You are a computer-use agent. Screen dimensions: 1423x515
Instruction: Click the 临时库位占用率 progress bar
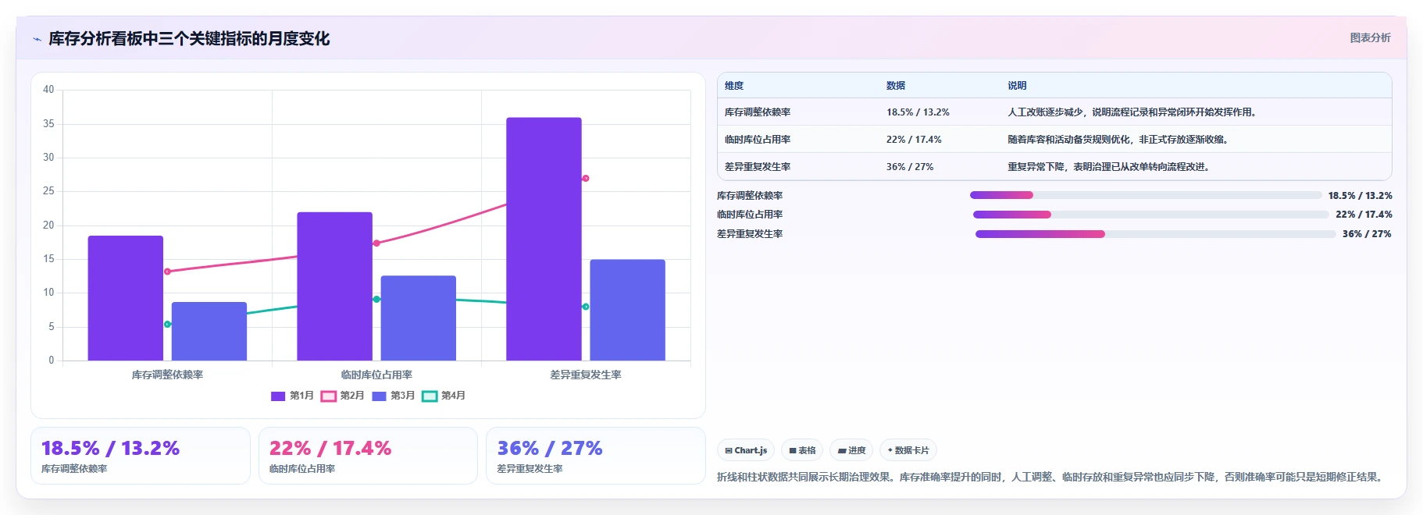(x=1150, y=215)
